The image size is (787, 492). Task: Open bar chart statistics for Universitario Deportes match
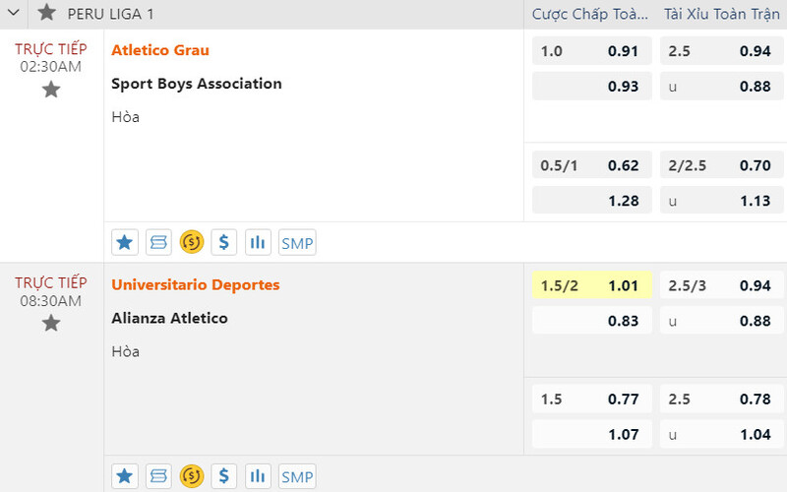[258, 476]
